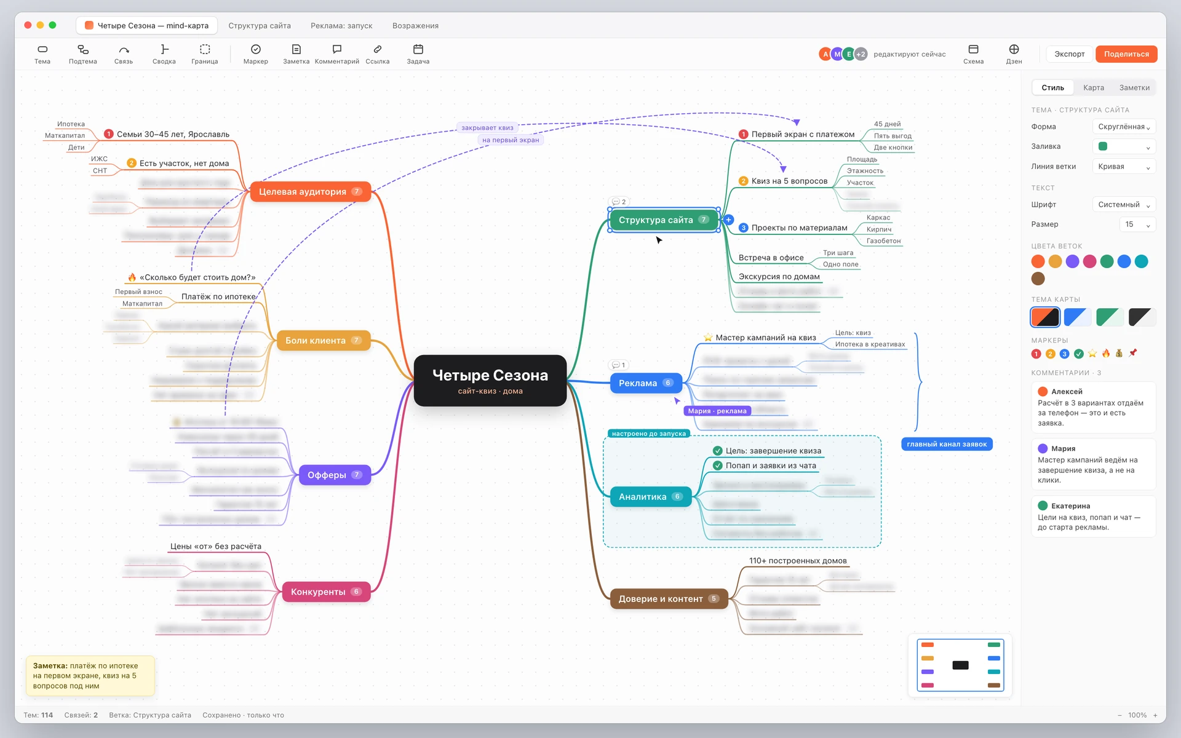
Task: Click the Поделиться button
Action: (x=1126, y=54)
